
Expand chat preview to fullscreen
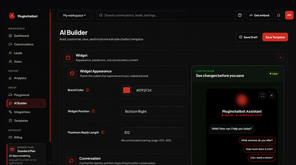coord(263,96)
